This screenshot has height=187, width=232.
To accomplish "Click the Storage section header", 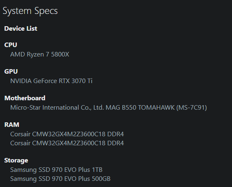I will [16, 160].
